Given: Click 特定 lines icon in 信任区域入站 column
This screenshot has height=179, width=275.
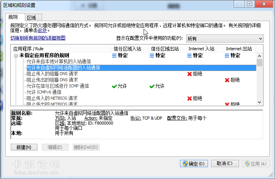Looking at the screenshot, I should 115,56.
